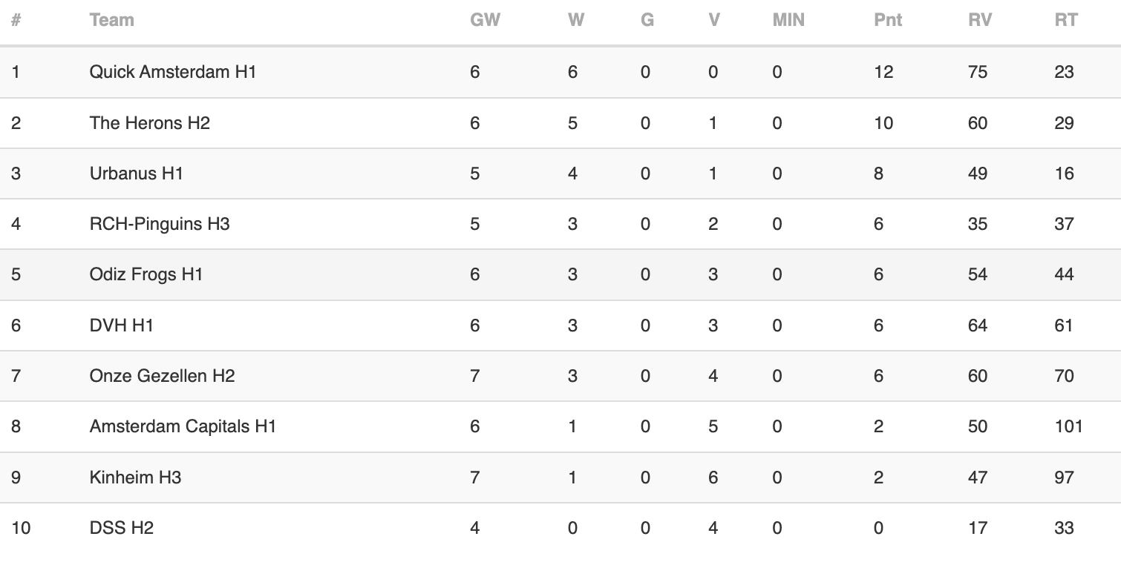Click Onze Gezellen H2 team name
Viewport: 1121px width, 565px height.
163,376
